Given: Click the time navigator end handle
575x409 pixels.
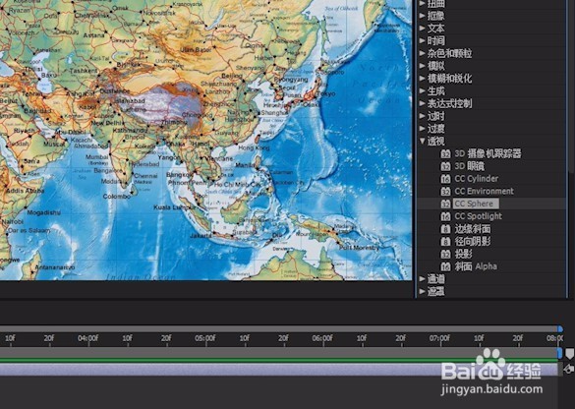Looking at the screenshot, I should click(x=560, y=328).
